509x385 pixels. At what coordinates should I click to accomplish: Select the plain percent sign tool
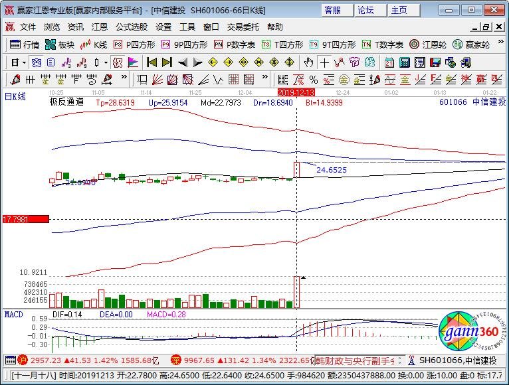click(x=313, y=79)
